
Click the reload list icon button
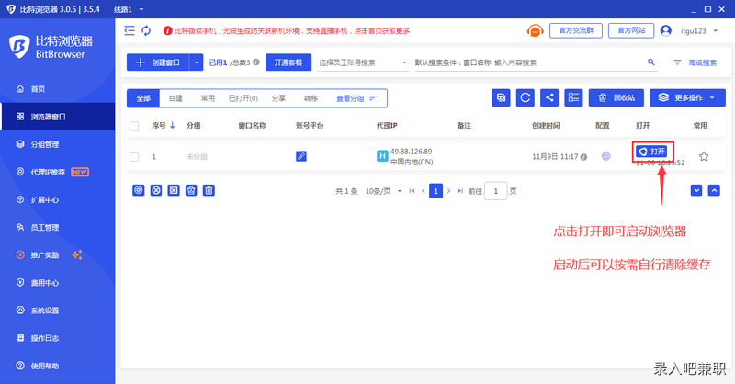525,97
